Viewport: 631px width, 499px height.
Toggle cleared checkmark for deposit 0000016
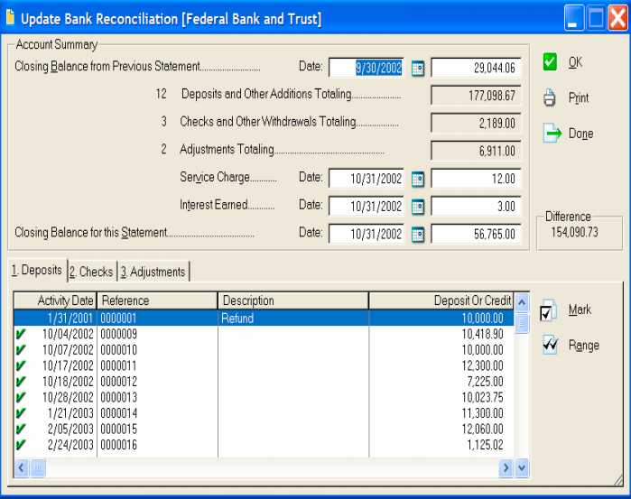point(21,445)
